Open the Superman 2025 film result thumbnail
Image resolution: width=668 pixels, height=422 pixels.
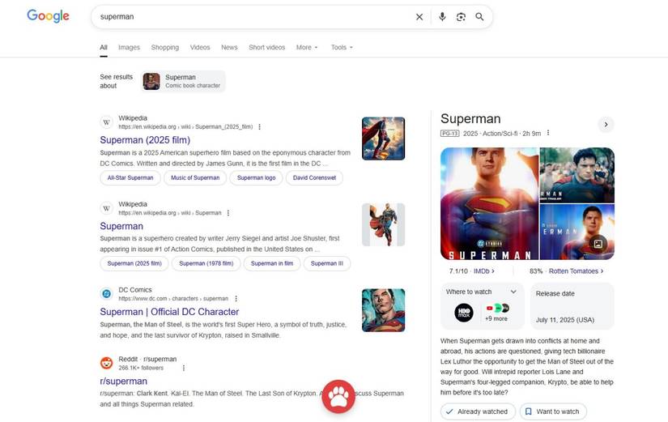[x=384, y=139]
